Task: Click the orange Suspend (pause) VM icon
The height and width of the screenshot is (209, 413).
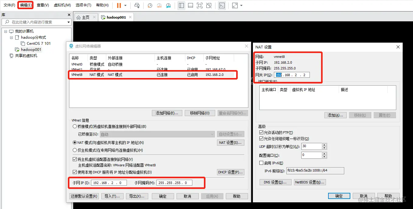Action: pos(119,5)
